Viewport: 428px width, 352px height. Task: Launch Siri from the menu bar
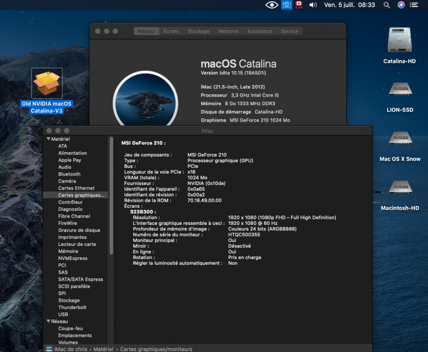pos(401,5)
